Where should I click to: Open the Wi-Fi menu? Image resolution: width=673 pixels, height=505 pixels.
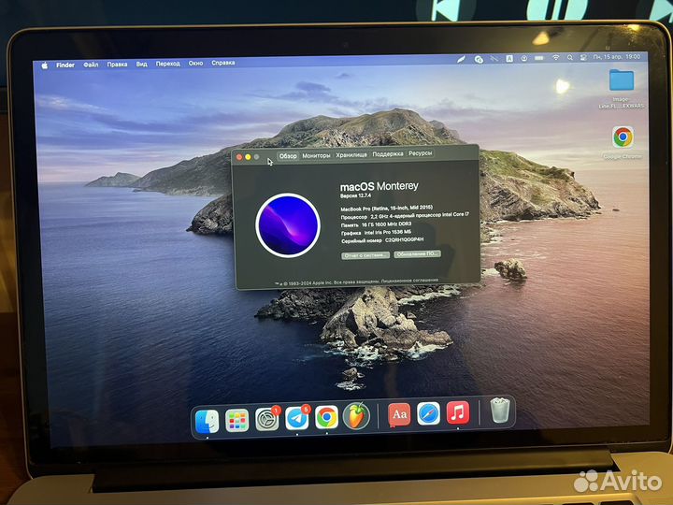click(x=556, y=58)
